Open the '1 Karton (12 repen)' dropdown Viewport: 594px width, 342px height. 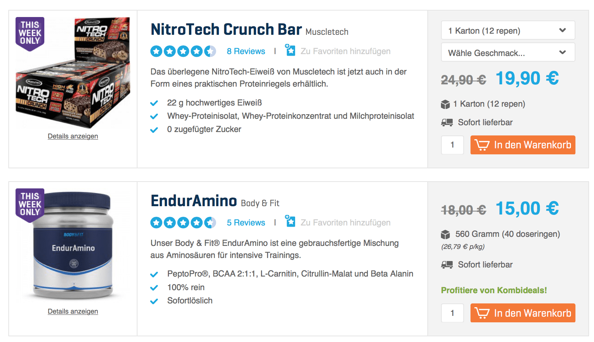[x=508, y=31]
